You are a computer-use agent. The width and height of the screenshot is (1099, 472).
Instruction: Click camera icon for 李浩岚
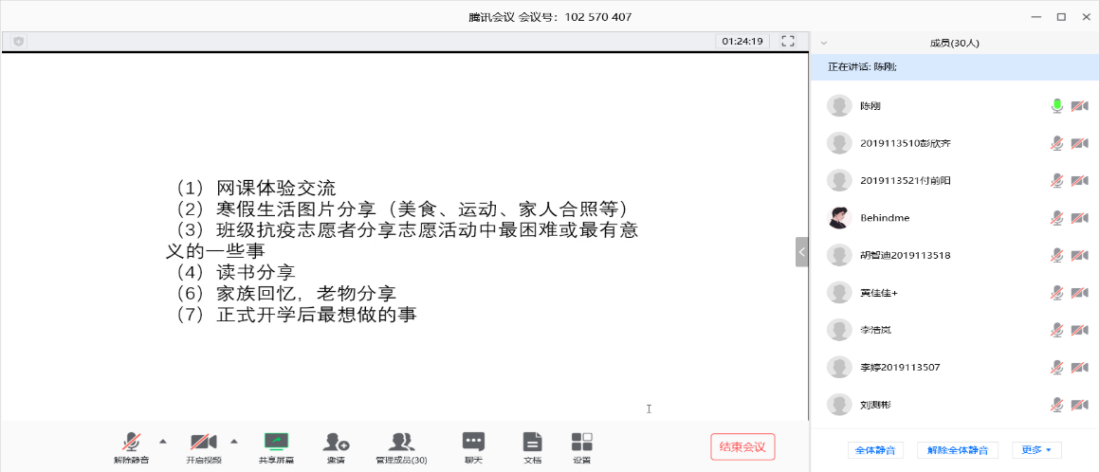[1080, 329]
